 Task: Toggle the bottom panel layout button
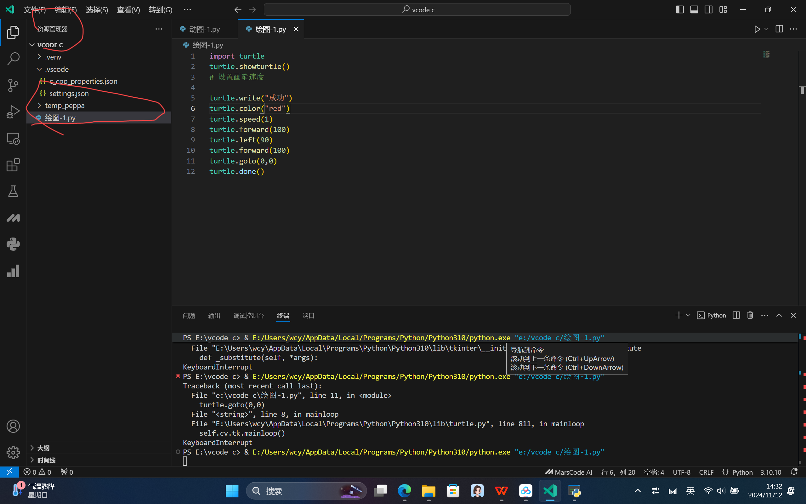pos(694,10)
